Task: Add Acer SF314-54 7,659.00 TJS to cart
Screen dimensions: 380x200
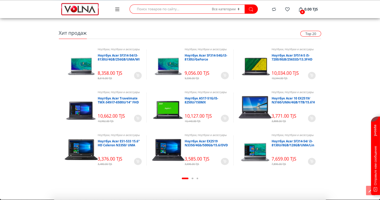Action: point(312,161)
